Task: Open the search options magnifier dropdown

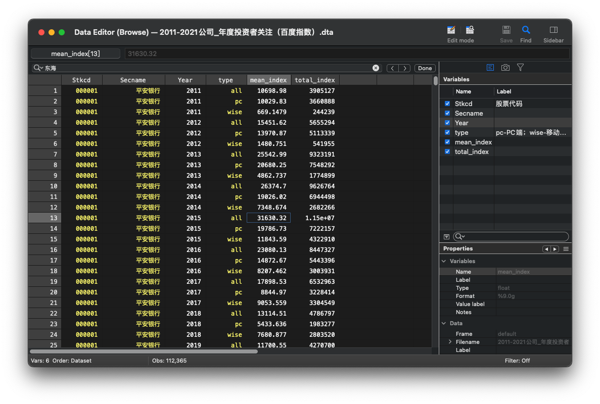Action: click(38, 68)
